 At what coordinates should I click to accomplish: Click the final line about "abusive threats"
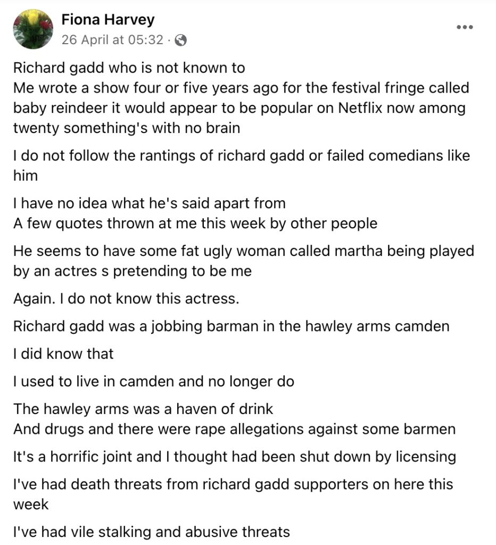pyautogui.click(x=151, y=532)
